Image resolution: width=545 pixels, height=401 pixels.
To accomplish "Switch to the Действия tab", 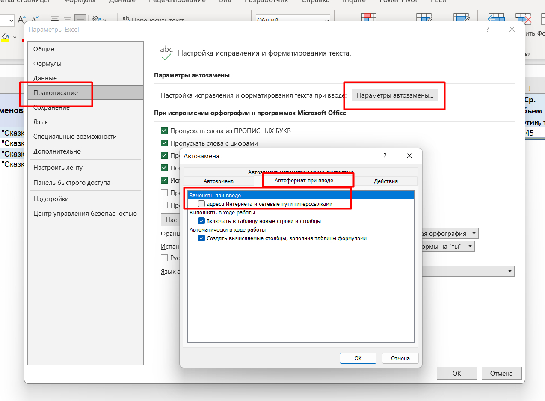I will pos(386,181).
